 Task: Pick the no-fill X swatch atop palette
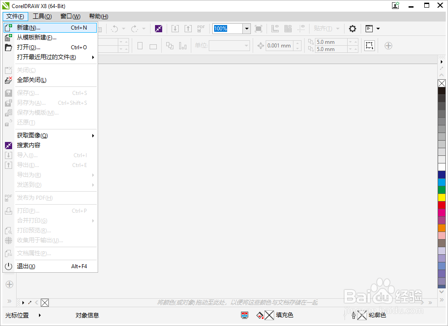point(442,83)
